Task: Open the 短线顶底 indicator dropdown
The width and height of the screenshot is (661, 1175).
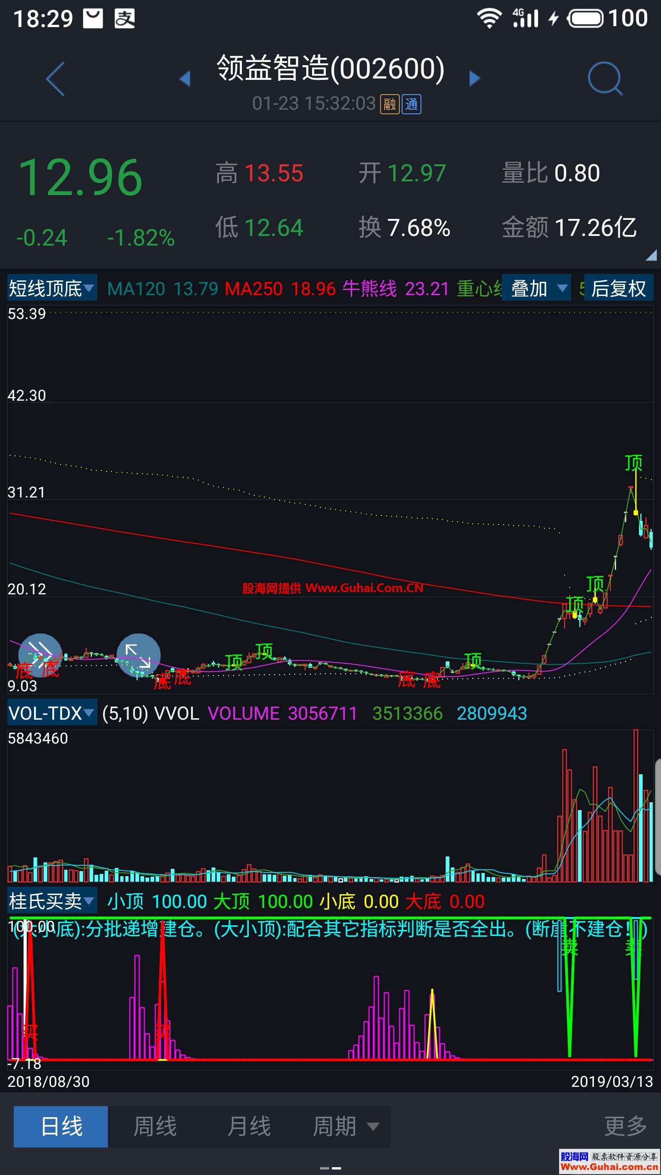Action: coord(52,288)
